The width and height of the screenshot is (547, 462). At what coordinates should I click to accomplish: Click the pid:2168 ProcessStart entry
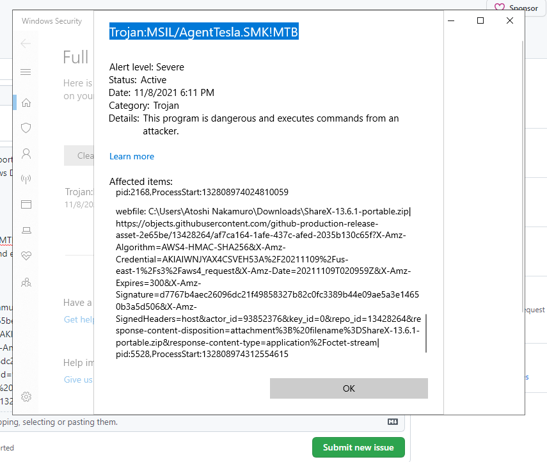point(202,192)
